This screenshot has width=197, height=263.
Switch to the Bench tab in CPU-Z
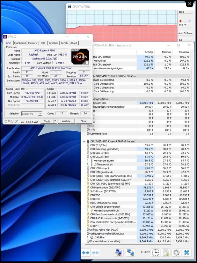click(x=64, y=43)
